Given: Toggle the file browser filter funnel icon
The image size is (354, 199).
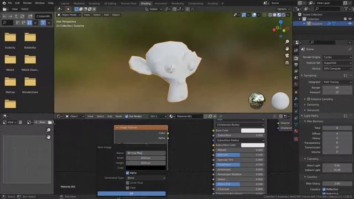Looking at the screenshot, I should 43,23.
